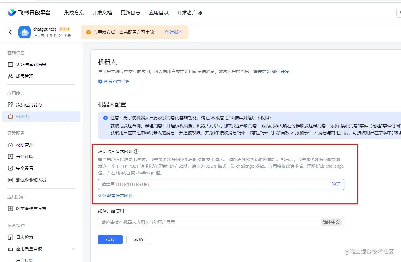
Task: Click the 取消 button
Action: [139, 240]
